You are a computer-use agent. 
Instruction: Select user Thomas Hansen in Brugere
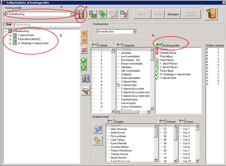click(119, 154)
